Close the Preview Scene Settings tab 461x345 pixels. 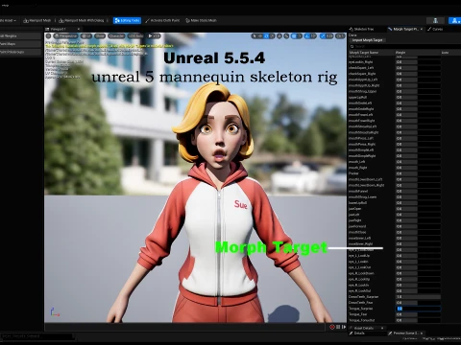tap(422, 333)
